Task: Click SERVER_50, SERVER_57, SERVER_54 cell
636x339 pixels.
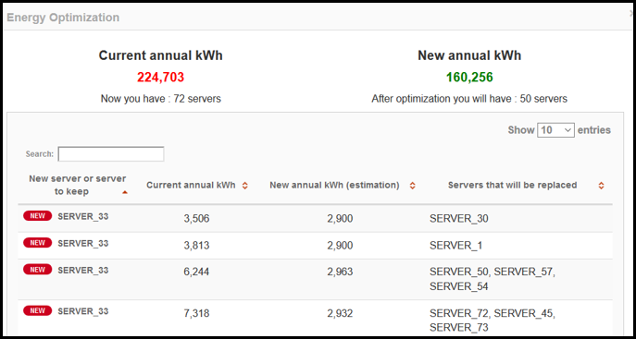Action: 493,279
